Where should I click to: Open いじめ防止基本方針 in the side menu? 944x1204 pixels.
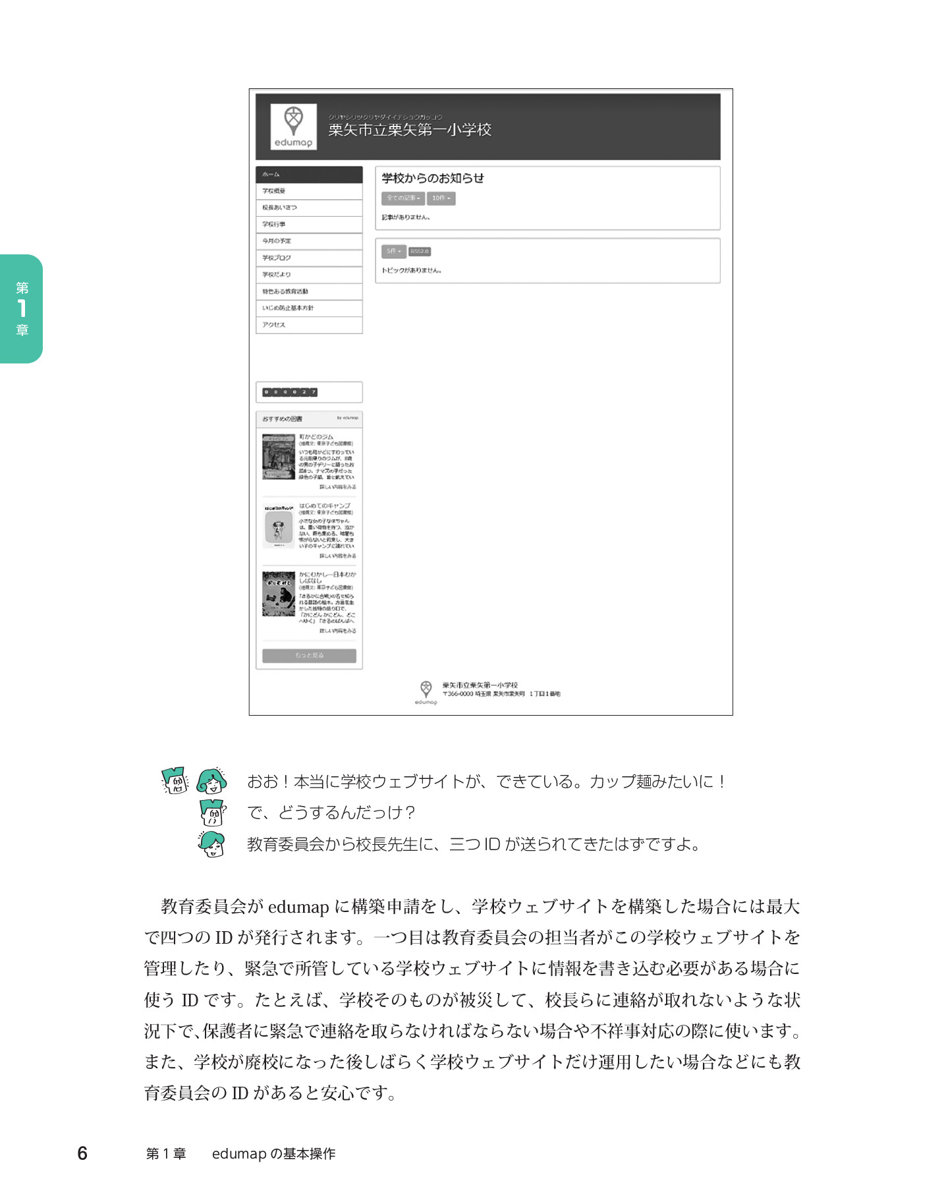pos(309,308)
